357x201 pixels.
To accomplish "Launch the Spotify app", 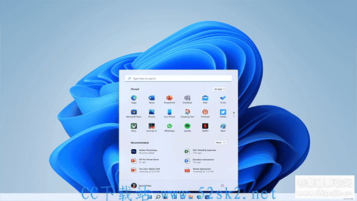I will (187, 128).
